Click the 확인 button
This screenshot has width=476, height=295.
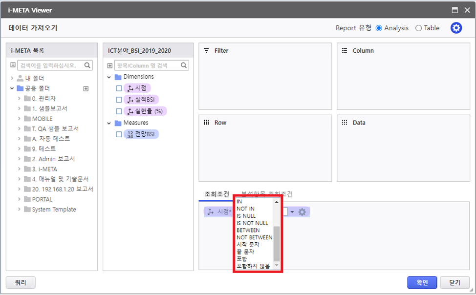tap(421, 282)
